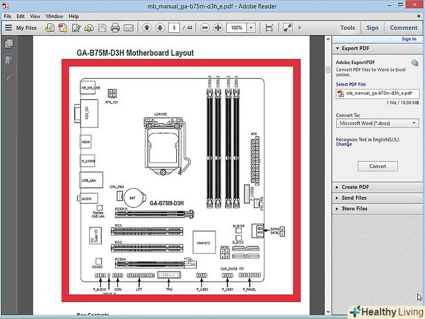Show the Page Thumbnails panel
This screenshot has width=425, height=319.
(x=9, y=44)
